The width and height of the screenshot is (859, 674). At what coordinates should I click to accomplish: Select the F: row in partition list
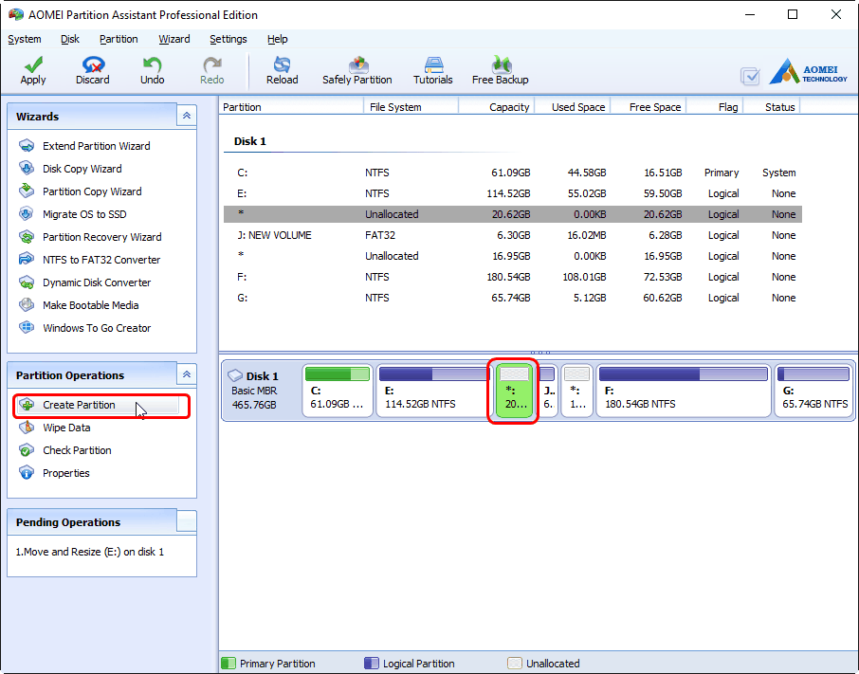tap(513, 277)
